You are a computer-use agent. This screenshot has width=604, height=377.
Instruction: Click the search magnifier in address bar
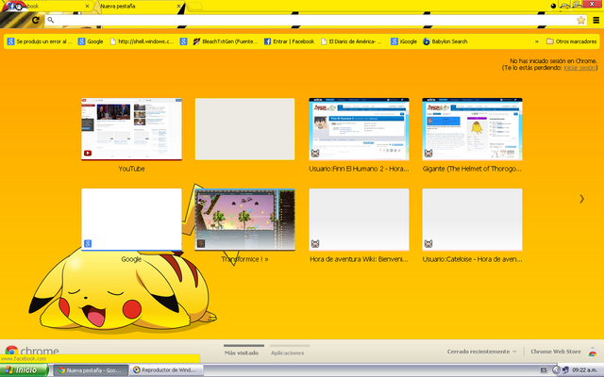pyautogui.click(x=50, y=20)
